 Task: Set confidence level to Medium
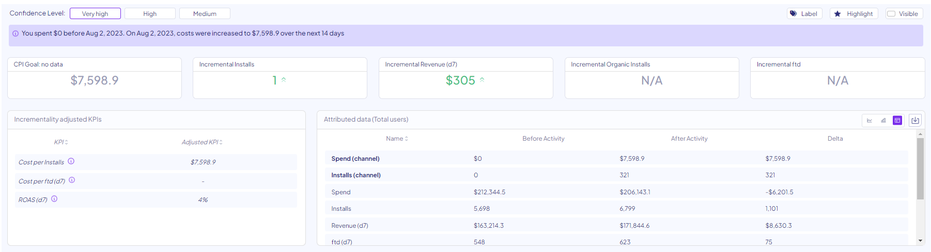tap(205, 14)
